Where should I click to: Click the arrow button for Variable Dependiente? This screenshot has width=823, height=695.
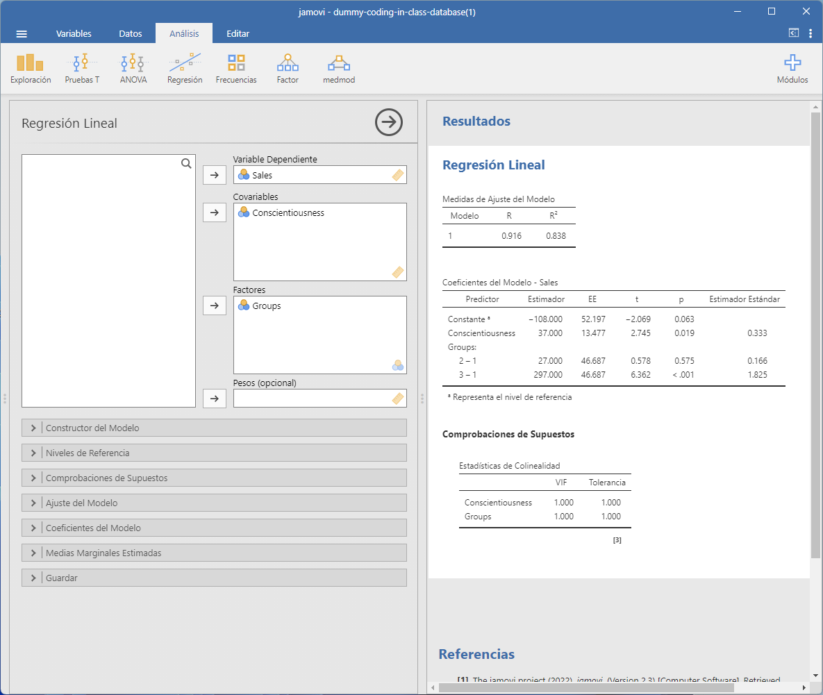pos(214,175)
